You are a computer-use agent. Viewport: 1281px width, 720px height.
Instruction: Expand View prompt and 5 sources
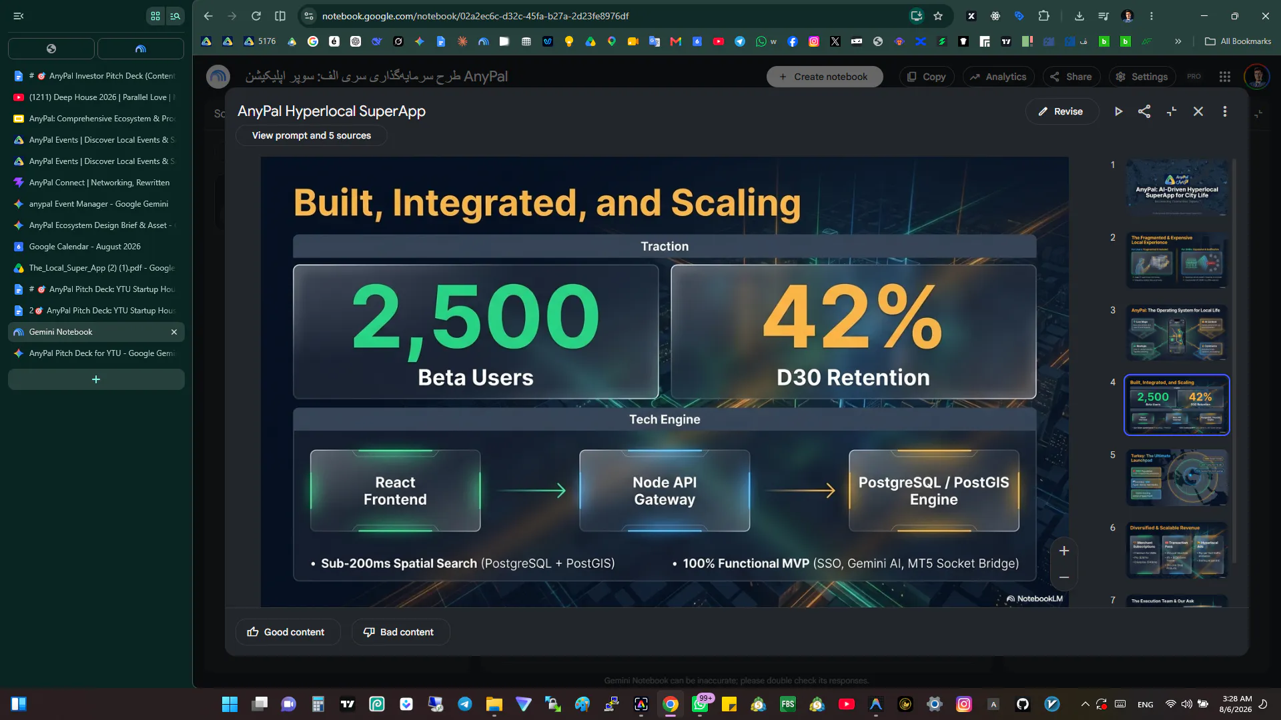(x=312, y=135)
